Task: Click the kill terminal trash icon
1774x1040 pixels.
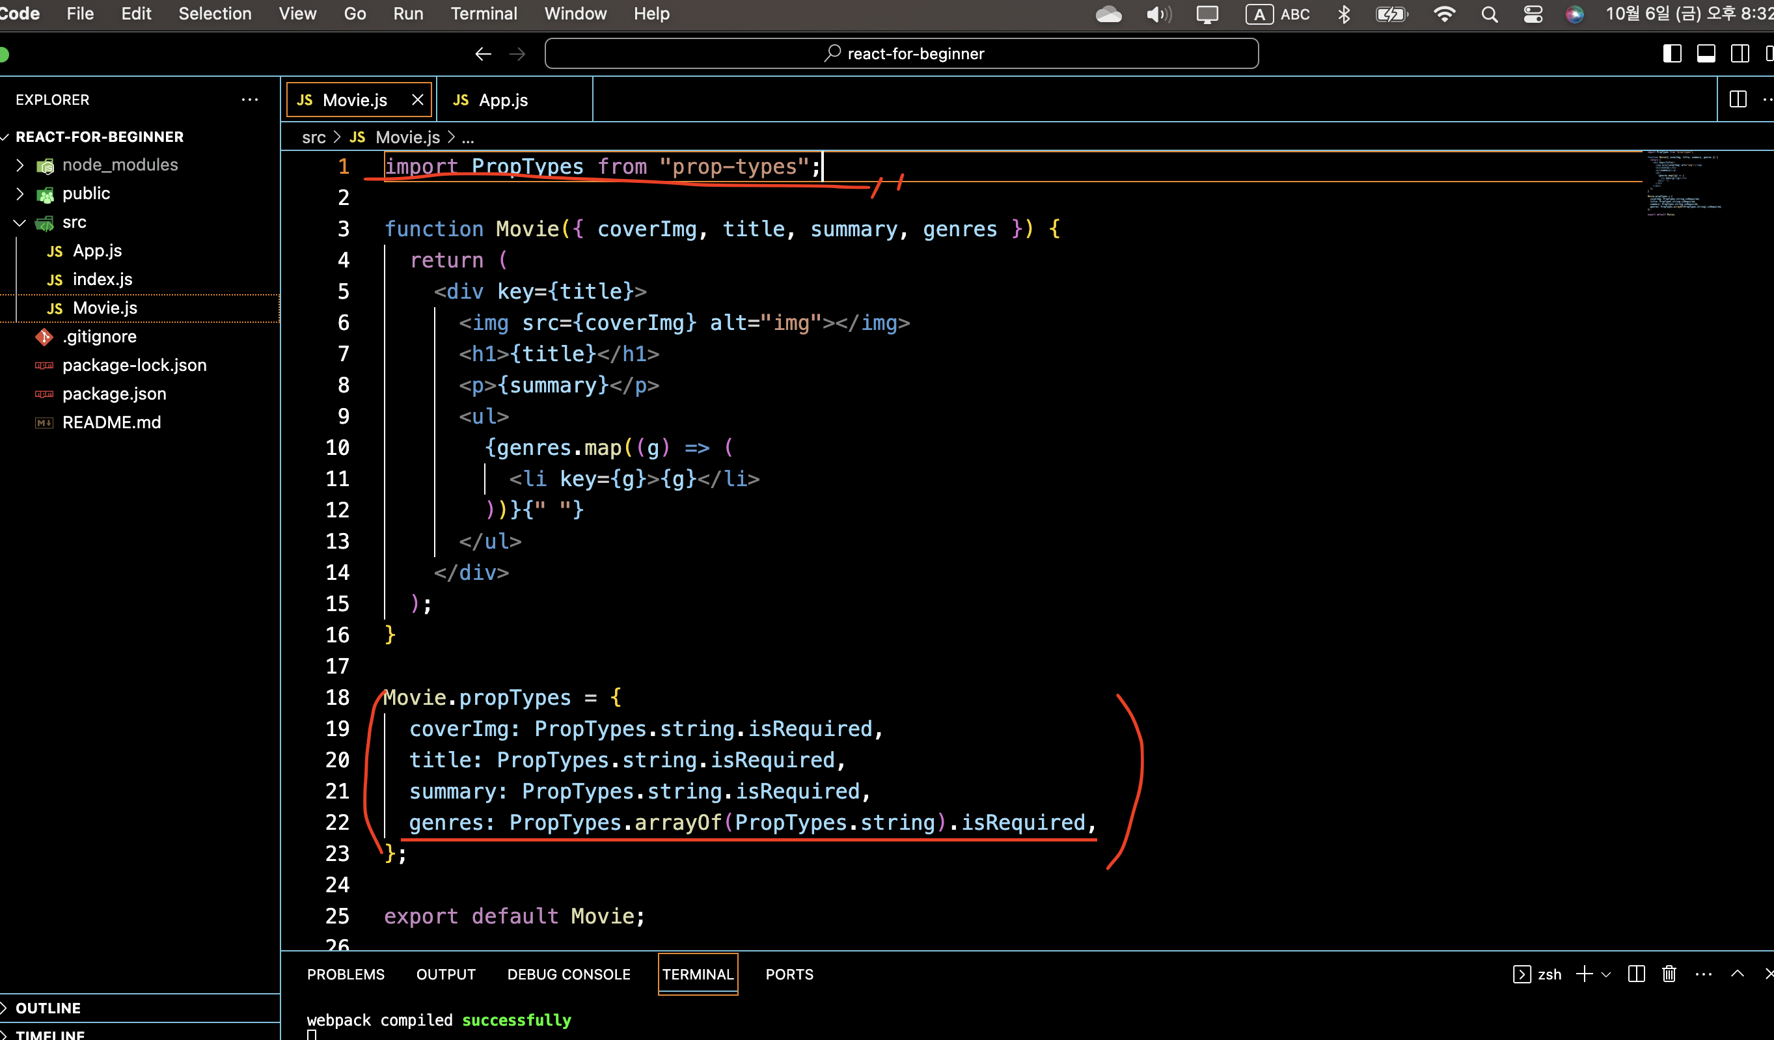Action: [x=1669, y=974]
